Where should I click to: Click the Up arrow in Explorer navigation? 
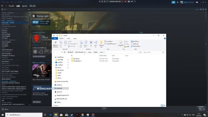coord(62,52)
